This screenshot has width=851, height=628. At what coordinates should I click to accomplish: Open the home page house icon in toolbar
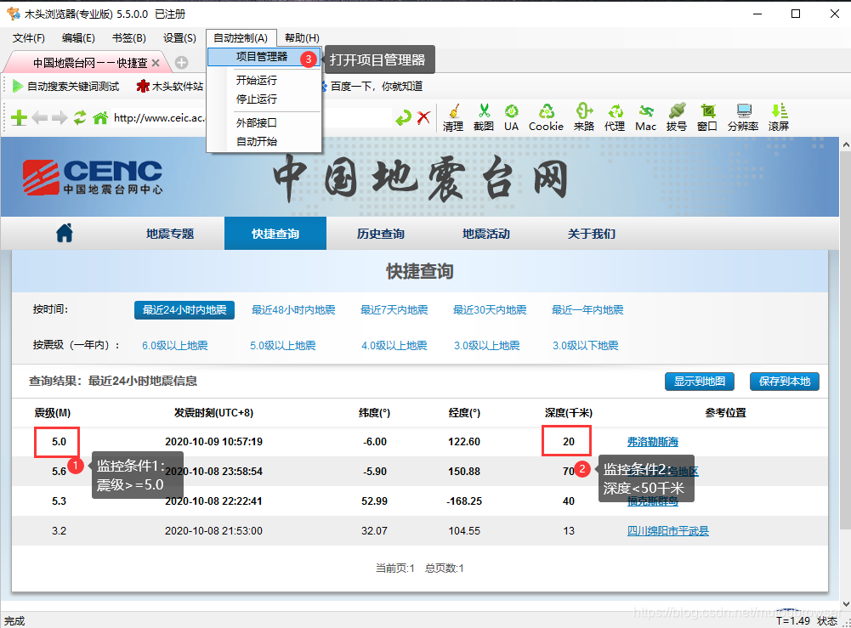[100, 117]
